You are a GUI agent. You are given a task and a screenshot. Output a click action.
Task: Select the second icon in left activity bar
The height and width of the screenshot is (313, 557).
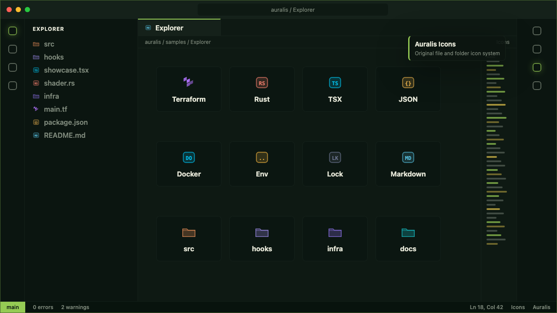point(13,49)
